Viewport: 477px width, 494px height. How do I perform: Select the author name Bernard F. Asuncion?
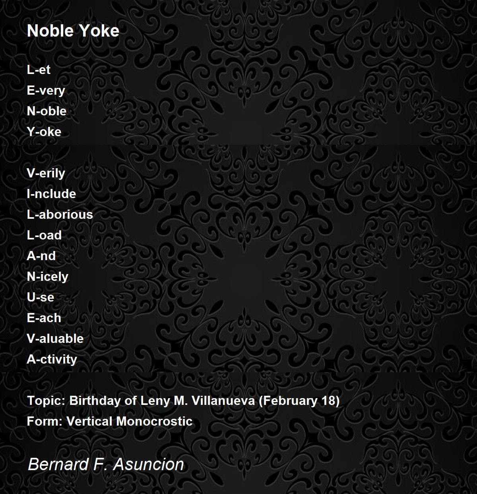(106, 464)
